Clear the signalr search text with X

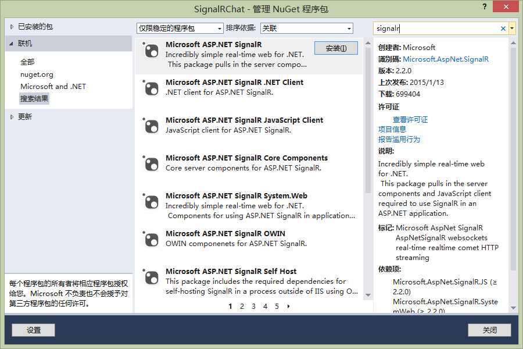503,29
